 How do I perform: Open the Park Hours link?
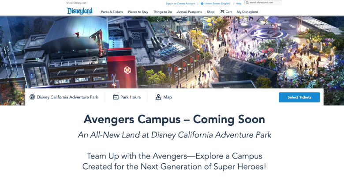point(131,97)
